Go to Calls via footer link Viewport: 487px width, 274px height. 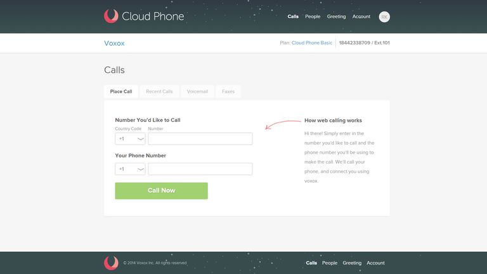pos(311,263)
